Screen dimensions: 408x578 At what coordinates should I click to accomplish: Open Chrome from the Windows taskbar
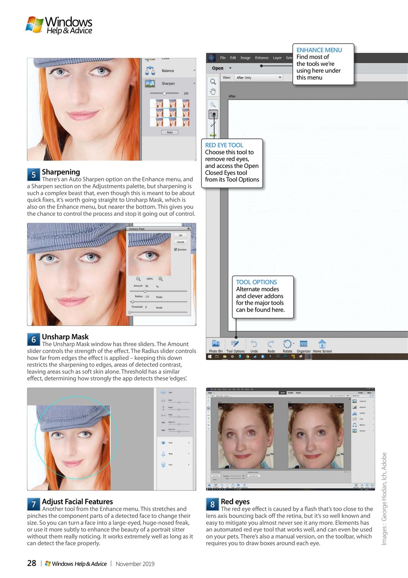coord(247,357)
